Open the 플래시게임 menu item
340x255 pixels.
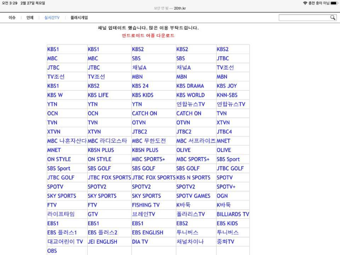pos(79,18)
